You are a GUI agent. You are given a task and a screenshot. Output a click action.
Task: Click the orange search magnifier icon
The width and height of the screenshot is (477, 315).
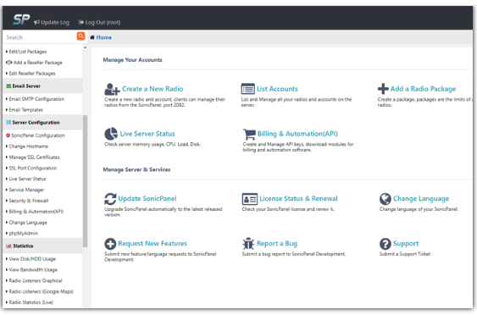click(x=80, y=36)
